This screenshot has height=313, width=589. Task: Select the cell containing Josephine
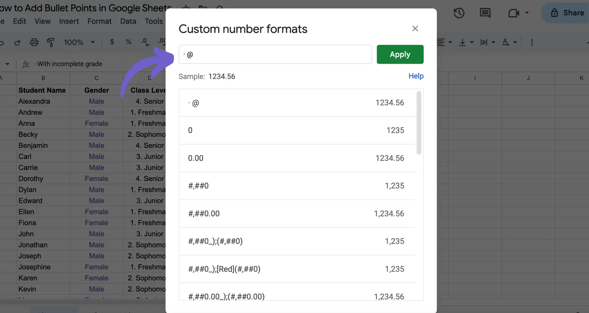tap(43, 267)
